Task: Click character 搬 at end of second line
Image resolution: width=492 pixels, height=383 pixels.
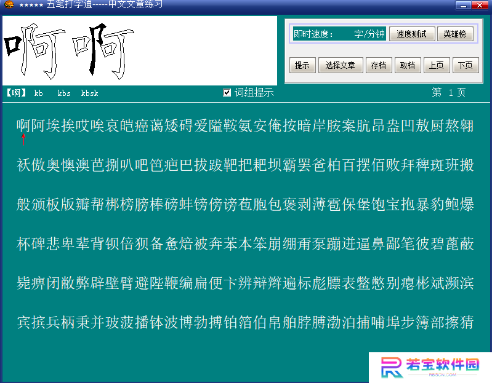Action: click(467, 165)
